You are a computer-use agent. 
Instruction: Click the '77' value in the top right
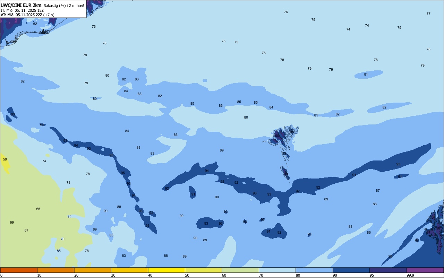(x=428, y=14)
